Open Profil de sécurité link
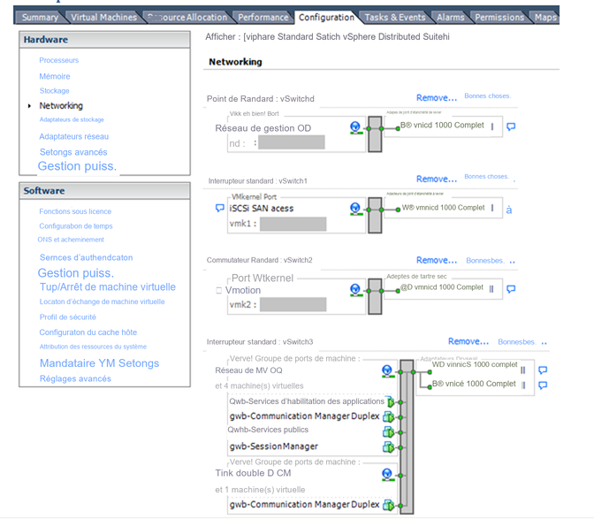 pyautogui.click(x=68, y=317)
